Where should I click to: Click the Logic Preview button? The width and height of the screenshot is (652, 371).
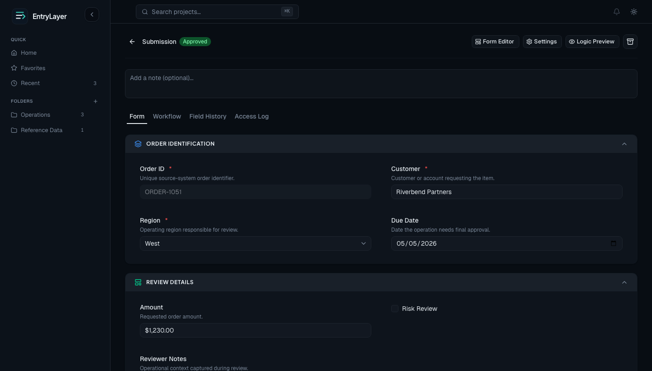point(592,42)
